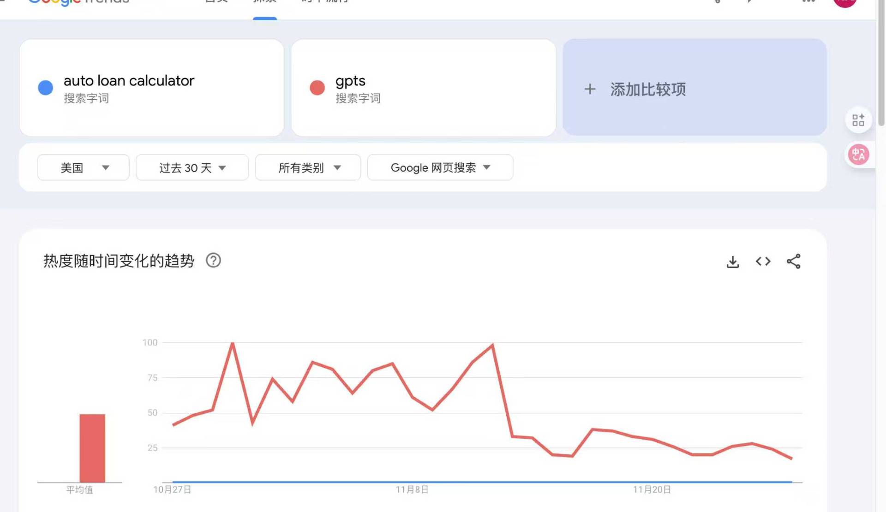
Task: Click the 11月20日 axis label
Action: 652,490
